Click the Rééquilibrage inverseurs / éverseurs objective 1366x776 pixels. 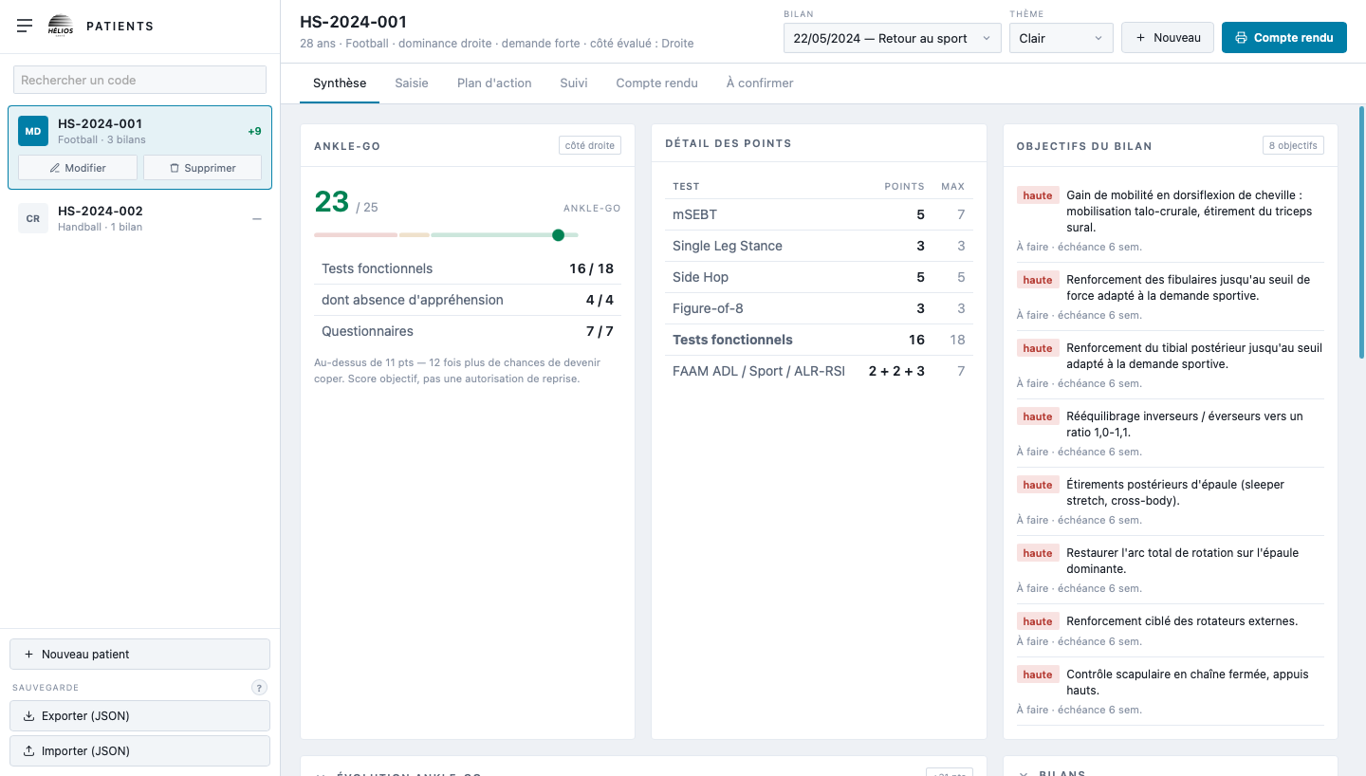click(x=1170, y=433)
